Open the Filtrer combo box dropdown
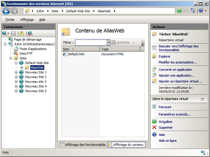The width and height of the screenshot is (210, 157). pos(109,42)
